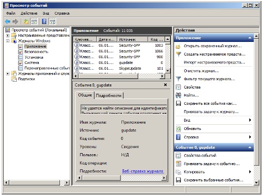Open the Вид submenu arrow in Actions

[250, 120]
